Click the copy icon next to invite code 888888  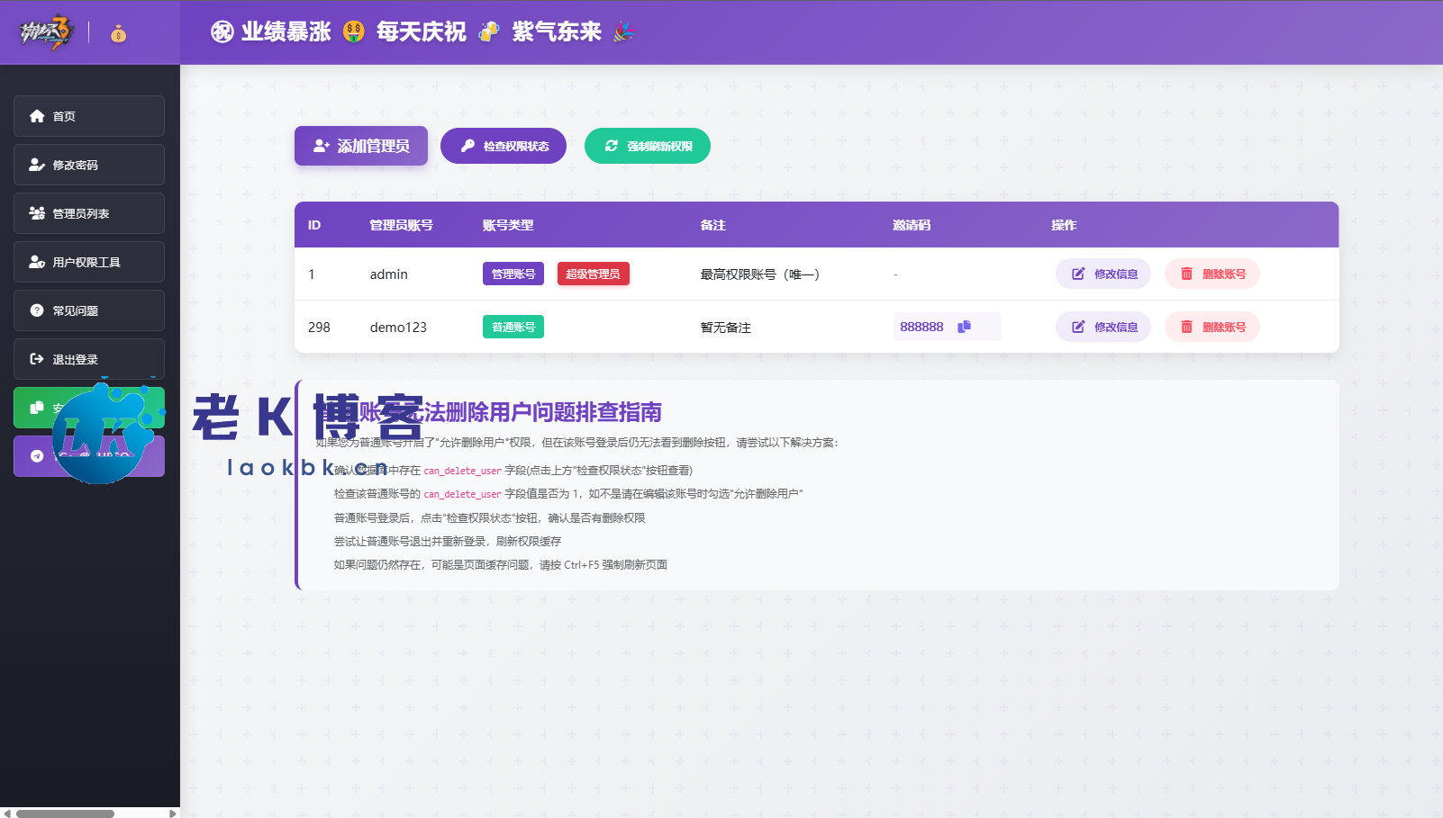(x=964, y=327)
